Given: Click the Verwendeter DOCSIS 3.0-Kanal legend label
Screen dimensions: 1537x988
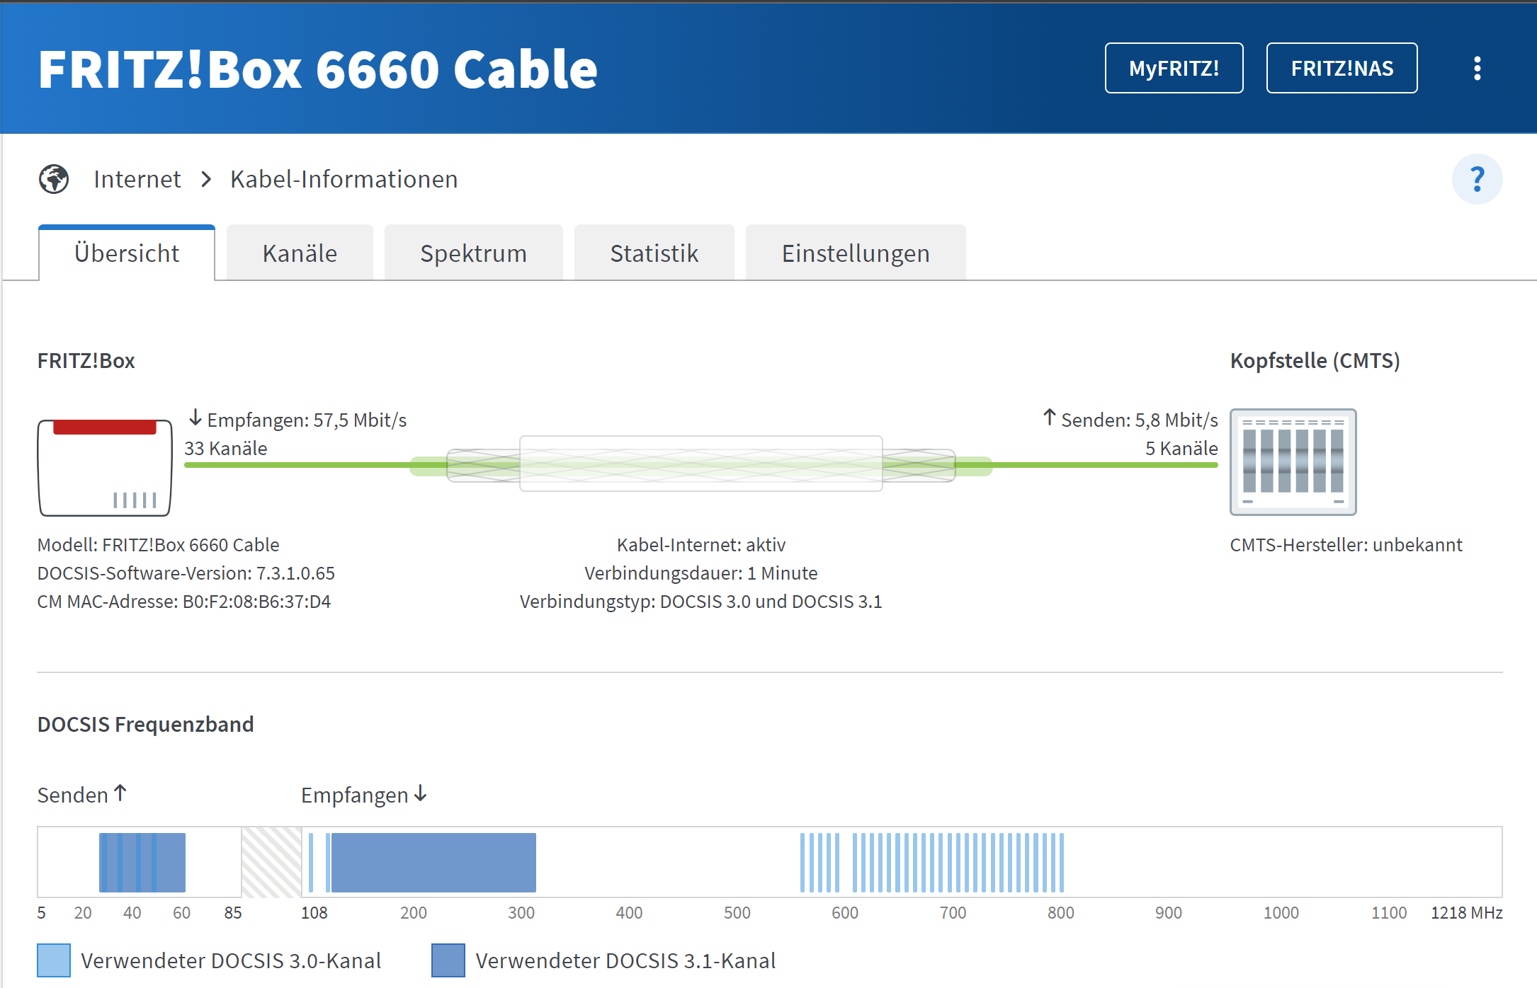Looking at the screenshot, I should click(231, 960).
